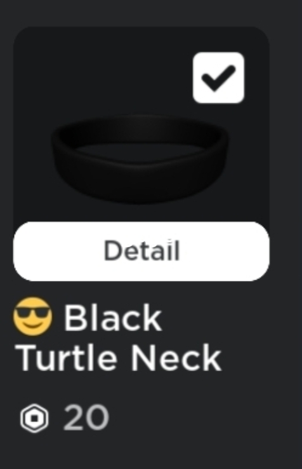Screen dimensions: 302x469
Task: Open the Black Turtle Neck title link
Action: coord(117,337)
